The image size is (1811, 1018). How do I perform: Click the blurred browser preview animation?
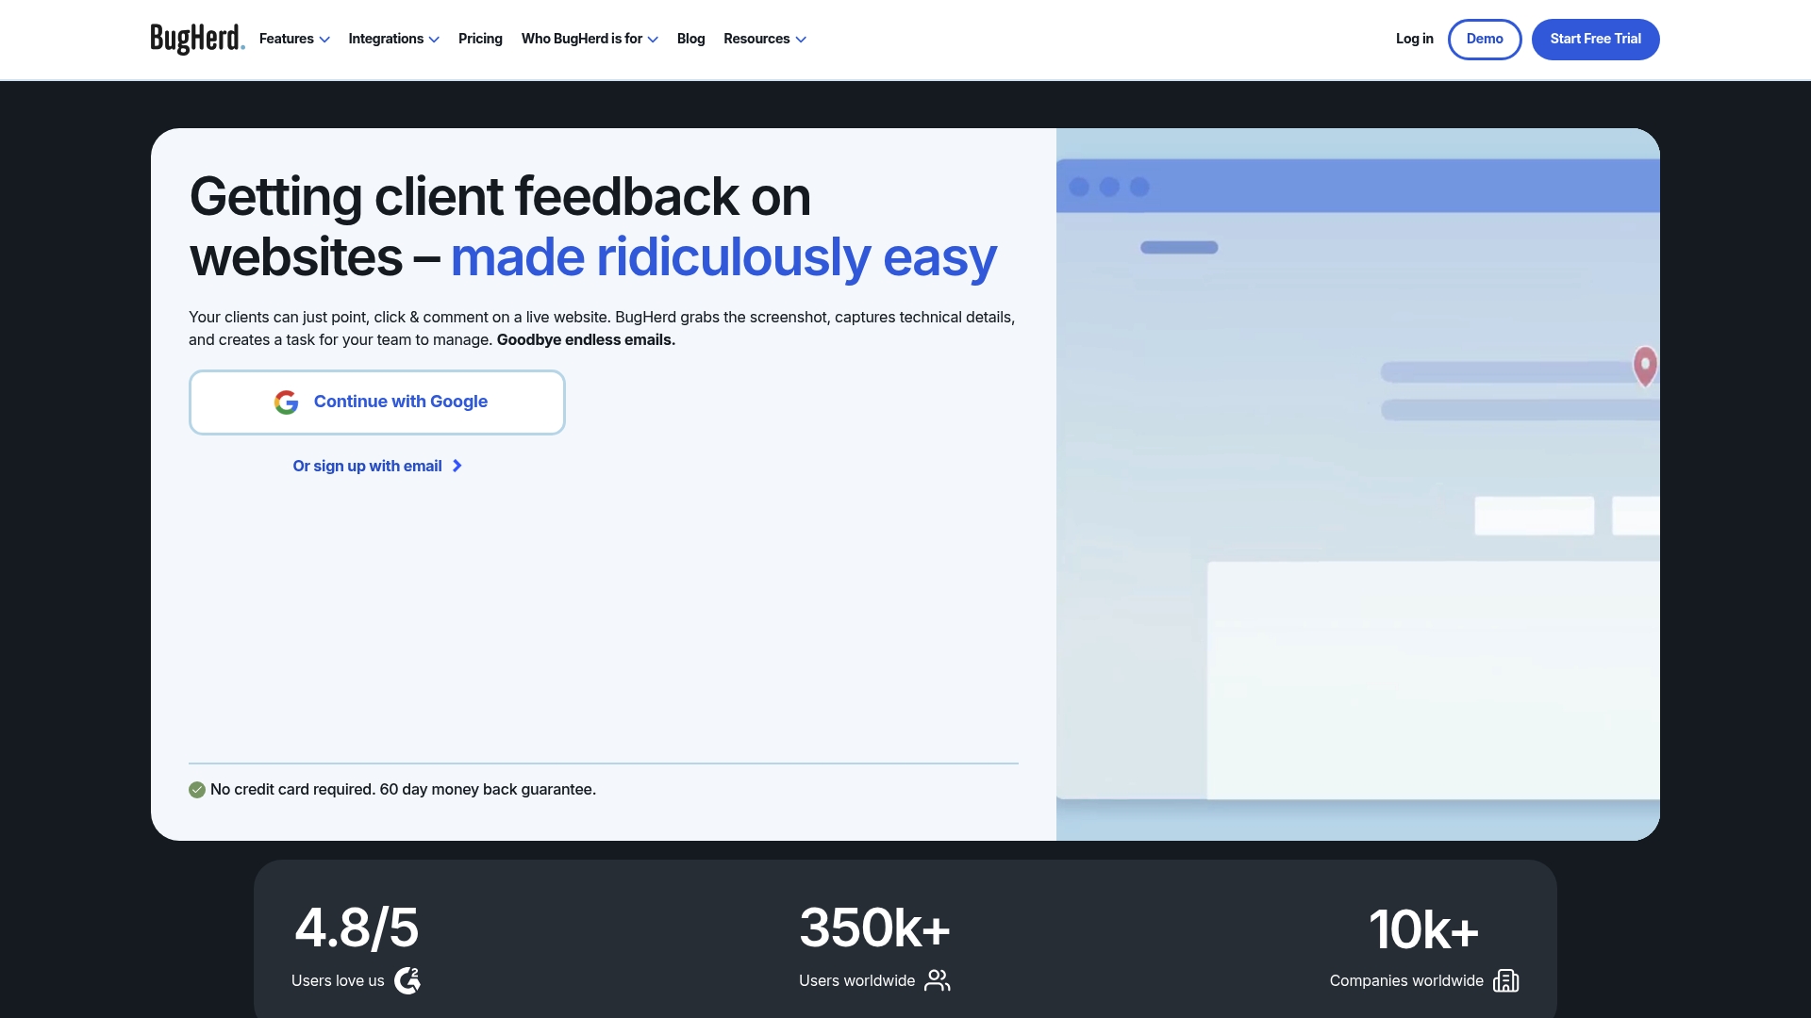click(1358, 484)
